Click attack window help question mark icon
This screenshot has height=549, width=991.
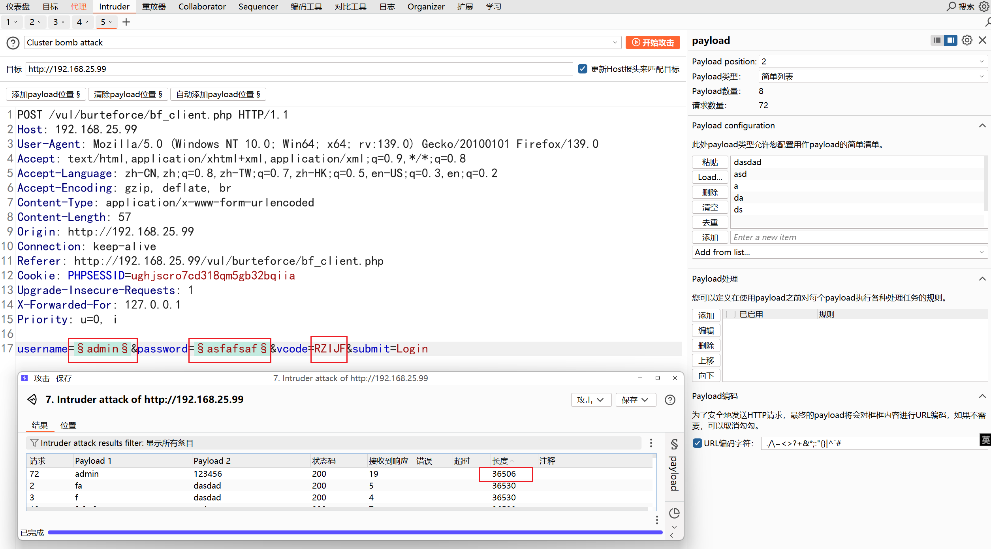tap(670, 400)
